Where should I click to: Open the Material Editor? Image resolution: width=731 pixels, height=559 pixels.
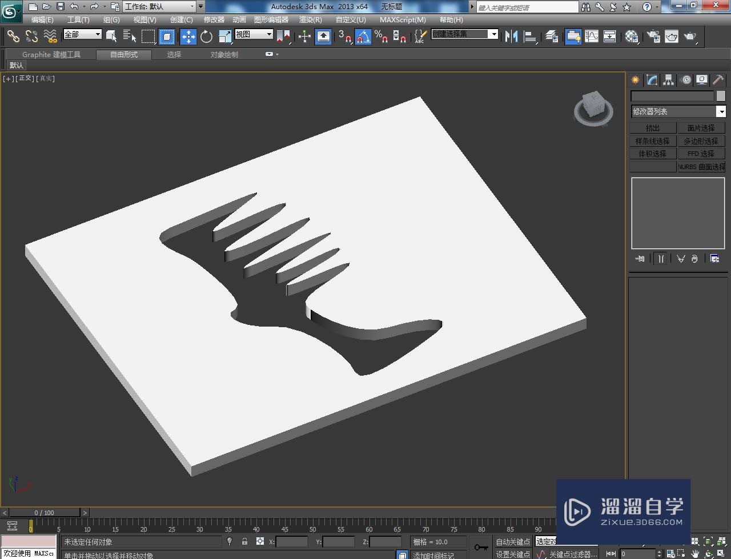point(631,37)
